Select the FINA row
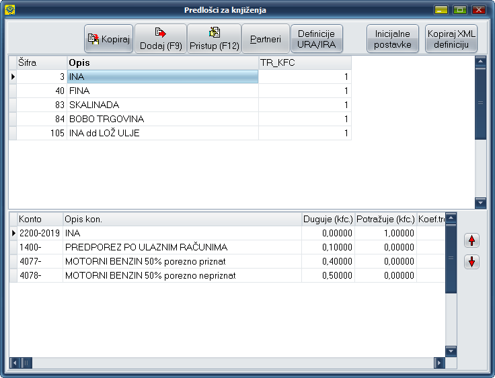Viewport: 495px width, 378px height. (162, 91)
